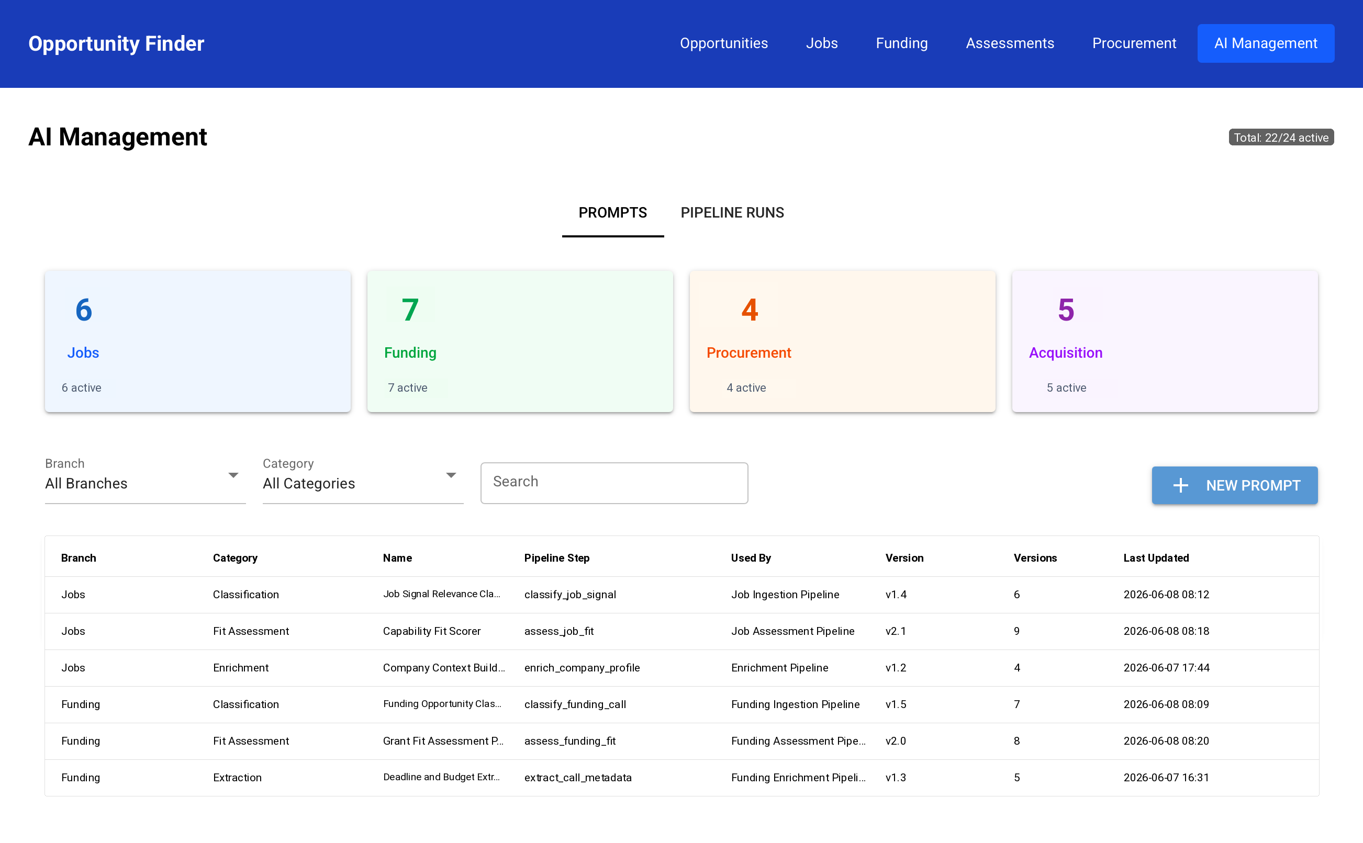1363x843 pixels.
Task: Click the v2.1 version cell
Action: (x=896, y=631)
